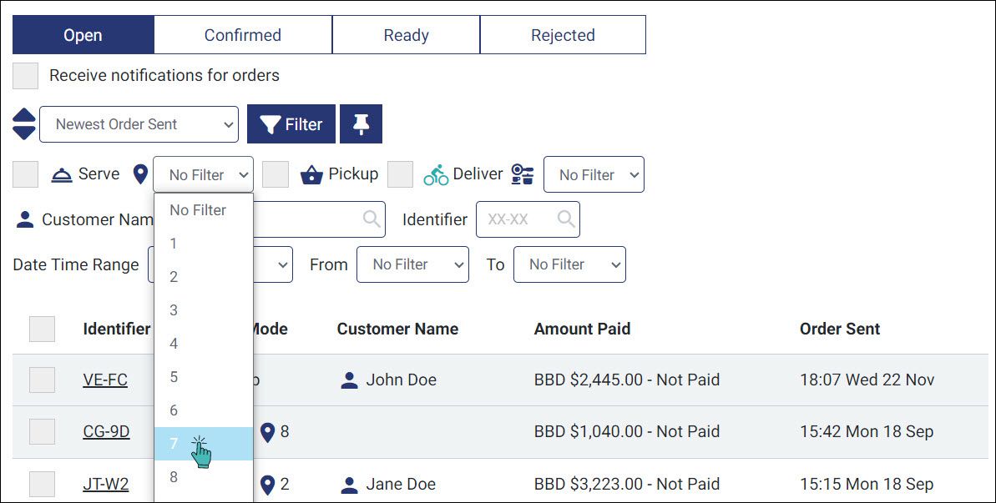Viewport: 996px width, 503px height.
Task: Click 18:07 Wed 22 Nov cell
Action: click(x=867, y=380)
